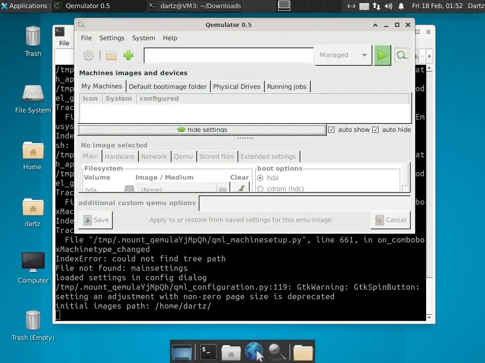Collapse settings via hide settings expander
Viewport: 485px width, 363px height.
pyautogui.click(x=202, y=130)
